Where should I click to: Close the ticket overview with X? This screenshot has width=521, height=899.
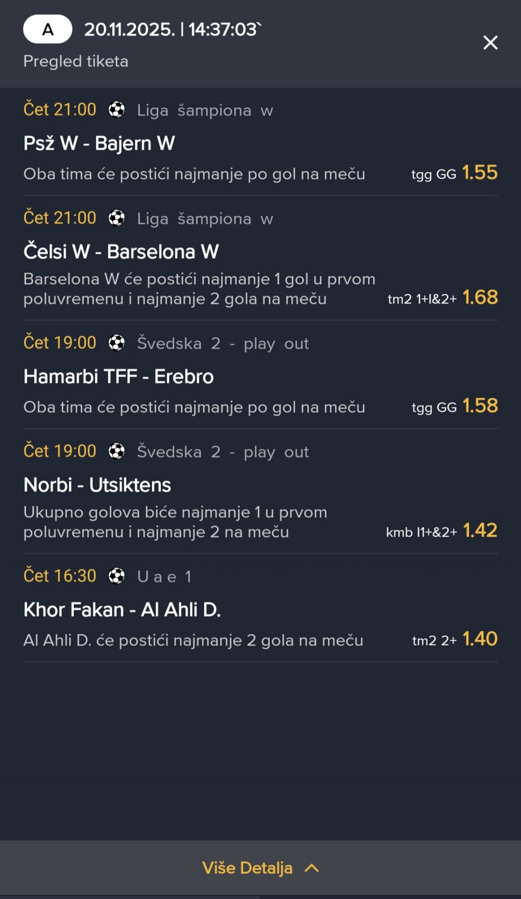(490, 43)
